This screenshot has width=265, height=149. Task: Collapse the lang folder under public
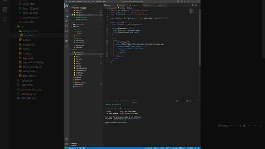[77, 29]
